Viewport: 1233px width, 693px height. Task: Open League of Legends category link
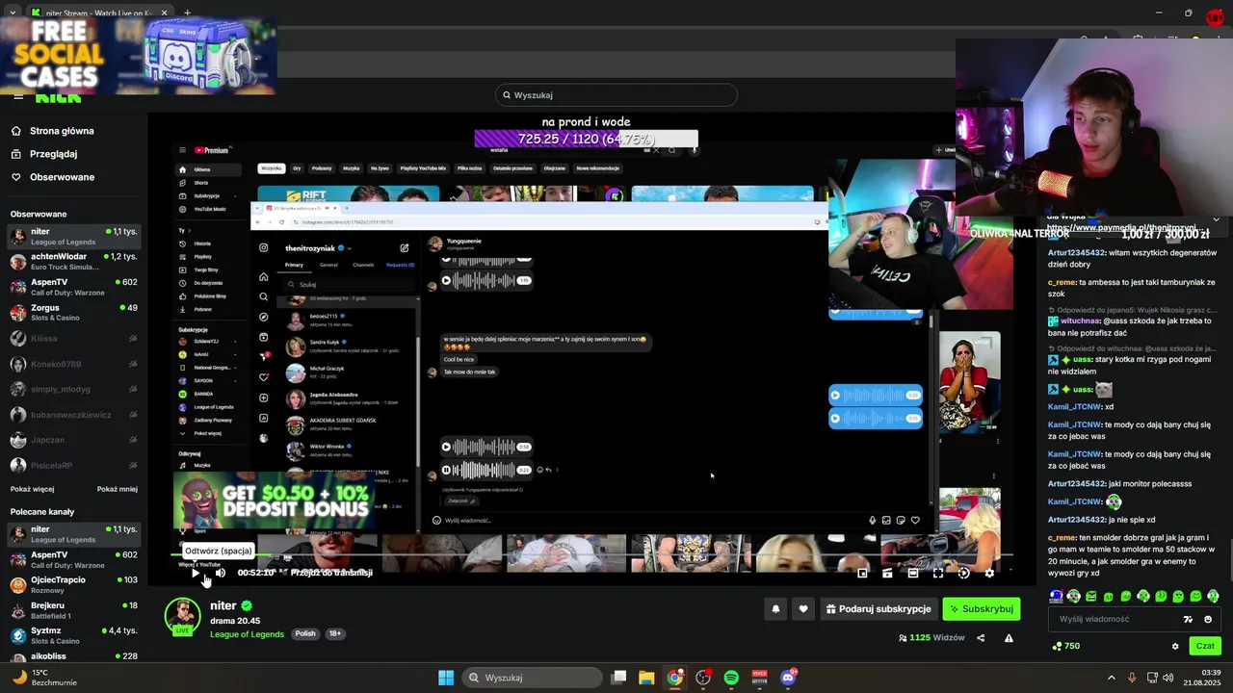tap(247, 634)
